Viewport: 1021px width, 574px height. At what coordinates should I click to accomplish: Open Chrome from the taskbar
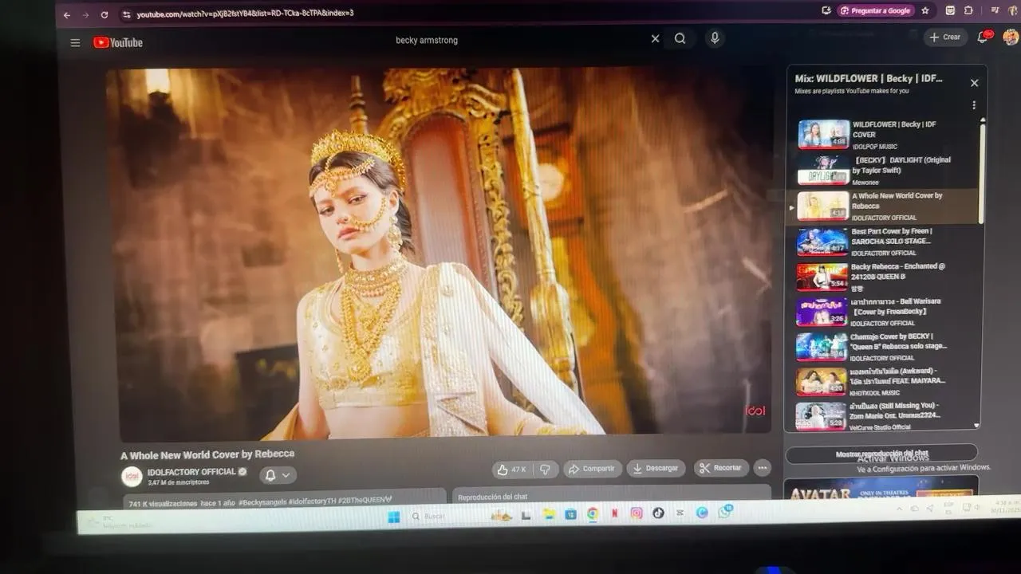click(x=593, y=514)
